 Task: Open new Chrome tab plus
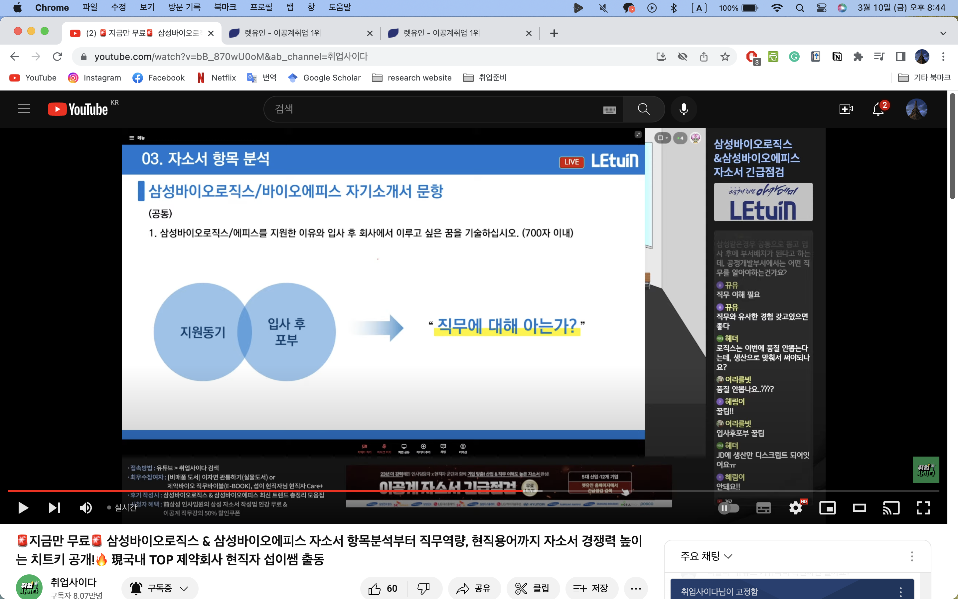click(x=554, y=33)
